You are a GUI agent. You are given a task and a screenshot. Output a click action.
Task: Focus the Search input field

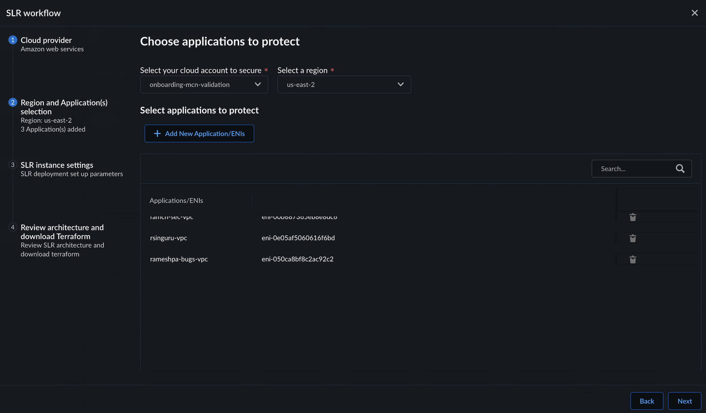(x=634, y=169)
